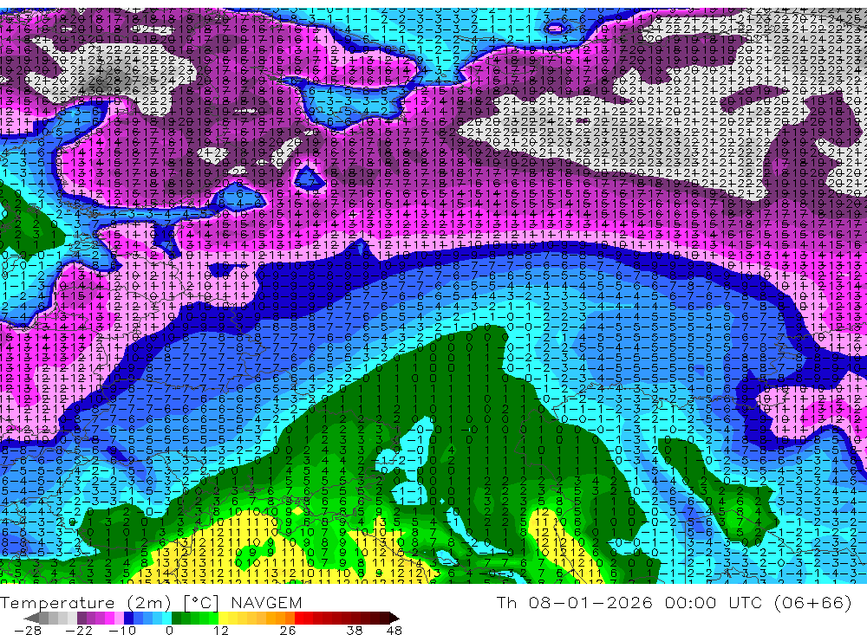867x635 pixels.
Task: Select the "00:00 UTC" time label
Action: (714, 602)
